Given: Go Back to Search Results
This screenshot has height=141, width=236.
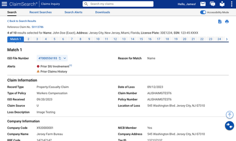Looking at the screenshot, I should tap(22, 21).
